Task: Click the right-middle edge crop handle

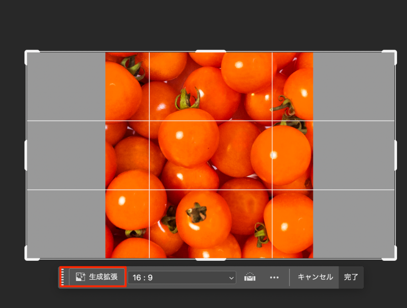Action: tap(395, 155)
